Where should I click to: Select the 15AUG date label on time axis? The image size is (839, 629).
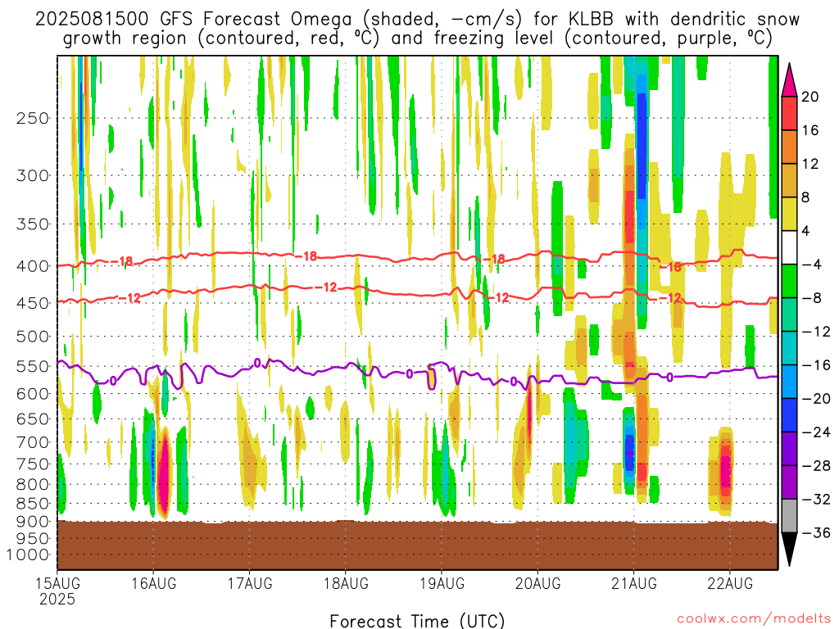tap(58, 583)
